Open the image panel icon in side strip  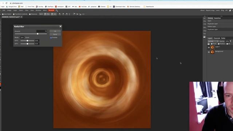point(205,37)
